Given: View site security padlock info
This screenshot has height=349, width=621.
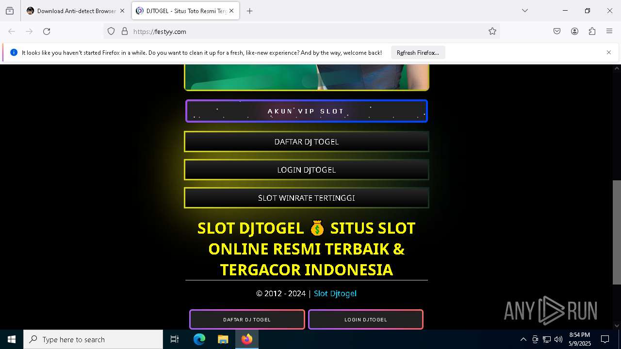Looking at the screenshot, I should 125,32.
